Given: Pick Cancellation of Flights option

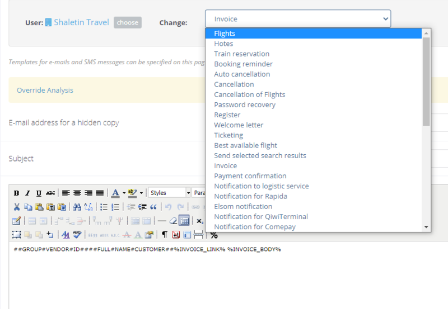Looking at the screenshot, I should click(314, 94).
